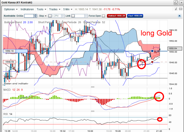The image size is (184, 132).
Task: Click the 1650.19 price line label
Action: click(10, 51)
